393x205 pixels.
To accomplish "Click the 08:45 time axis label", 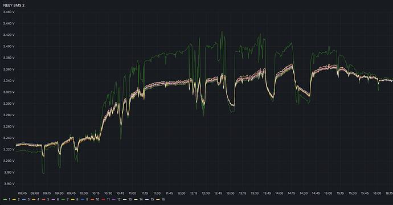I will coord(22,193).
